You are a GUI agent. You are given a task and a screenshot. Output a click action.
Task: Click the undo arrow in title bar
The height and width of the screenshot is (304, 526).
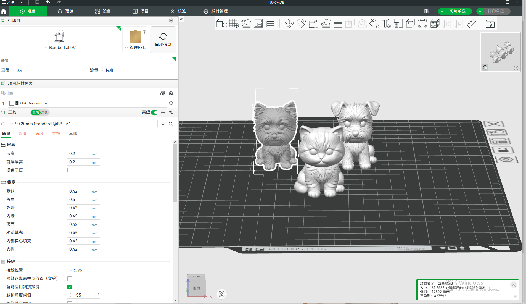48,2
